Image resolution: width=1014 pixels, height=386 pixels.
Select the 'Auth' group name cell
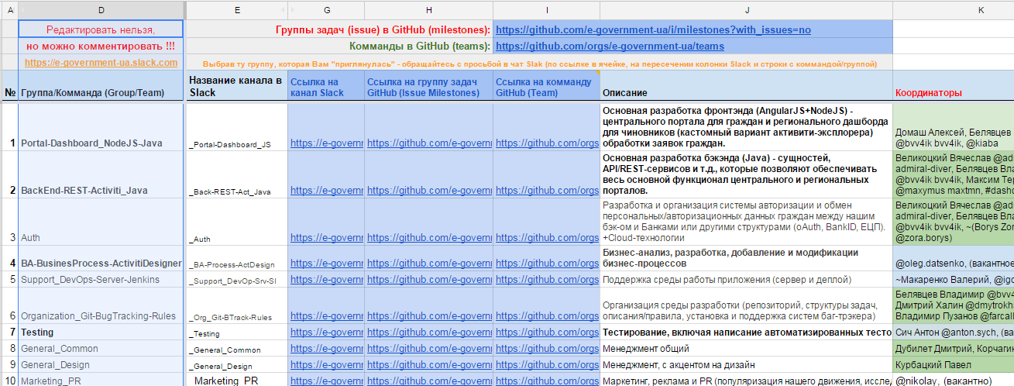[x=101, y=222]
